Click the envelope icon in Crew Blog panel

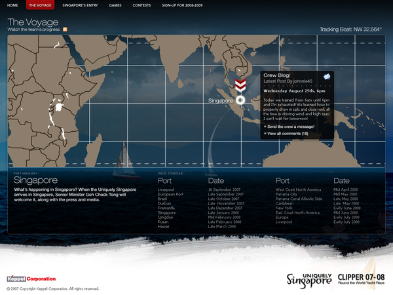(327, 77)
